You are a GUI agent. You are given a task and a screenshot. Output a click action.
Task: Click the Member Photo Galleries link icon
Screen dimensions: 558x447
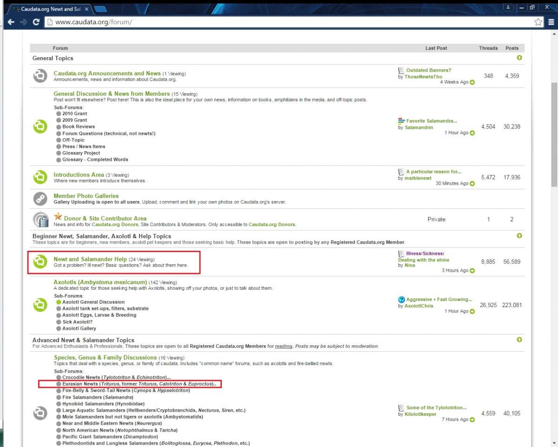click(x=40, y=199)
